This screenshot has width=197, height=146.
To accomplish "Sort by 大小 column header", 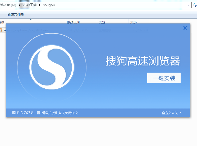I will (x=134, y=22).
